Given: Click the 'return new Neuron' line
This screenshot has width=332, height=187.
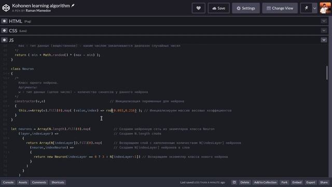Looking at the screenshot, I should pos(87,157).
